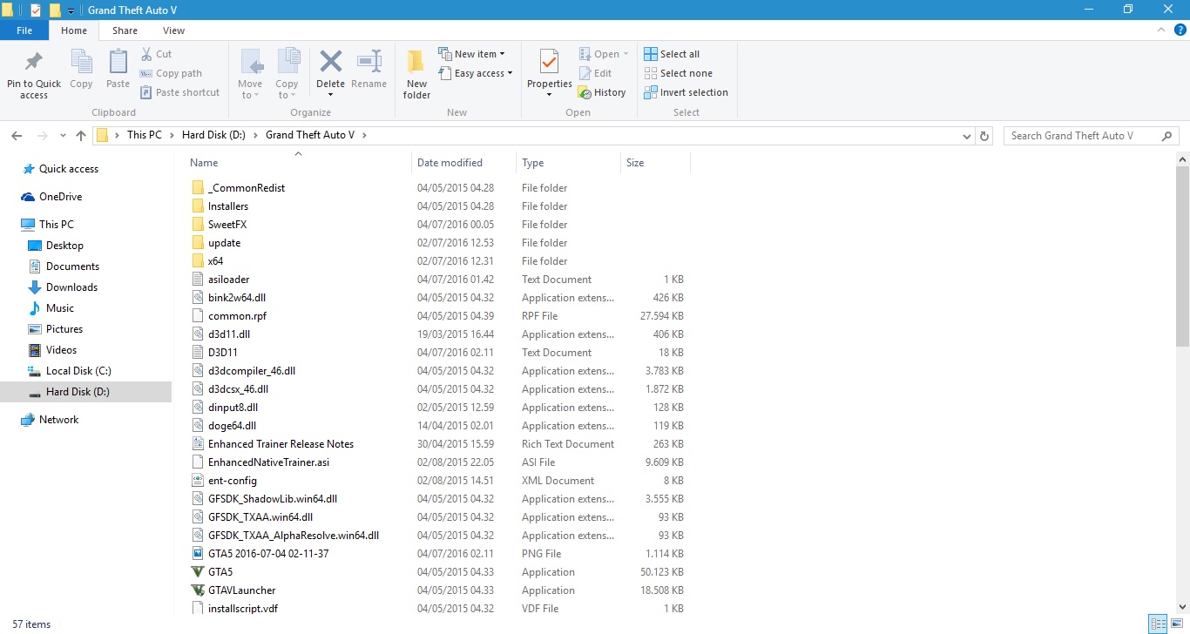Screen dimensions: 1190x634
Task: Open the Customize Quick Access Toolbar dropdown
Action: coord(71,10)
